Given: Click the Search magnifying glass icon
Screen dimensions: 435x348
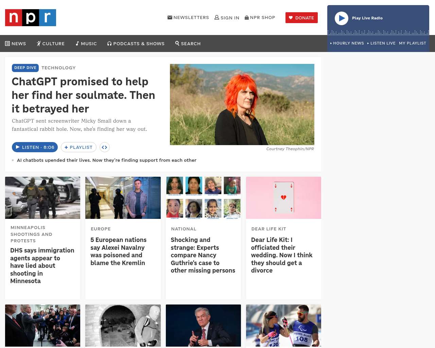Looking at the screenshot, I should point(177,43).
